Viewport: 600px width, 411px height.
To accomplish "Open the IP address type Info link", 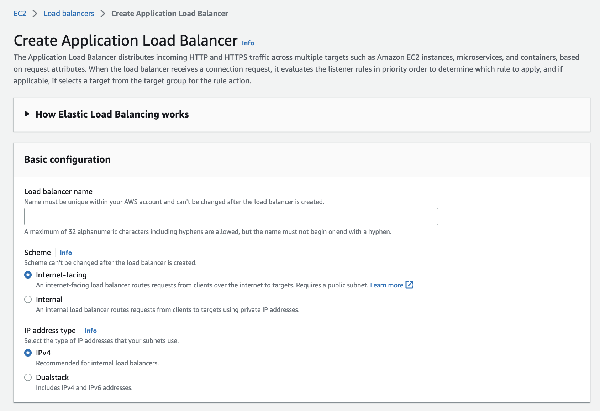I will point(91,331).
